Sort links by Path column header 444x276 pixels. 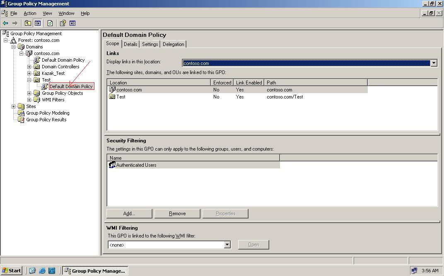click(316, 83)
